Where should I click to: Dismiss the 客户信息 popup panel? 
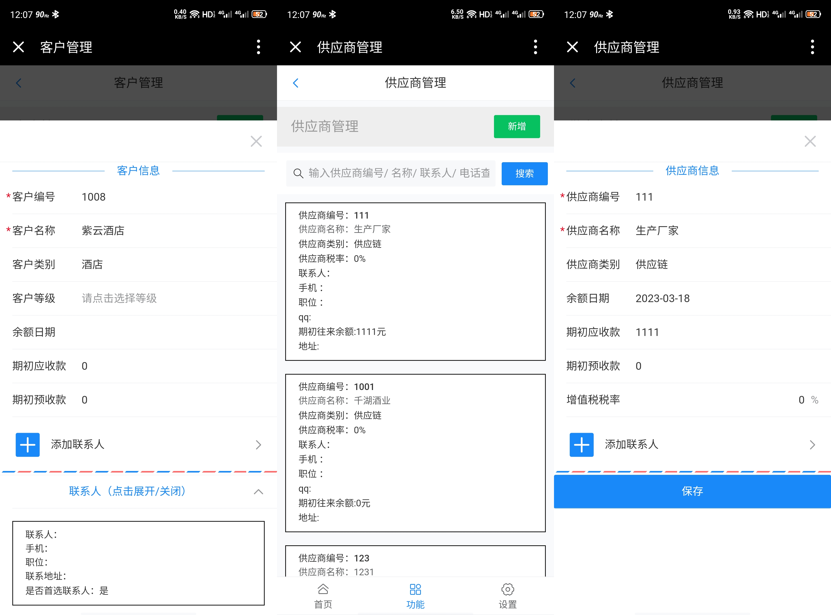pyautogui.click(x=256, y=141)
